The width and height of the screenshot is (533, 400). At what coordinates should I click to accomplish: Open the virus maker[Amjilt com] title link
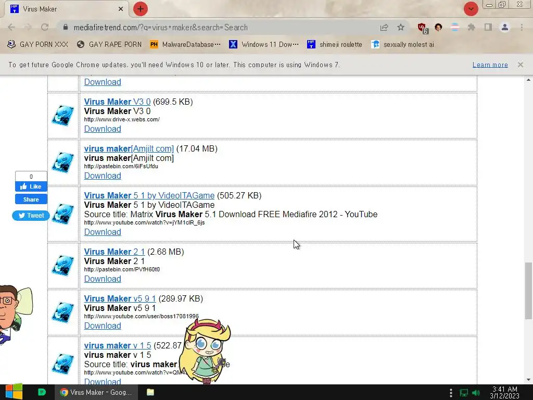coord(129,148)
